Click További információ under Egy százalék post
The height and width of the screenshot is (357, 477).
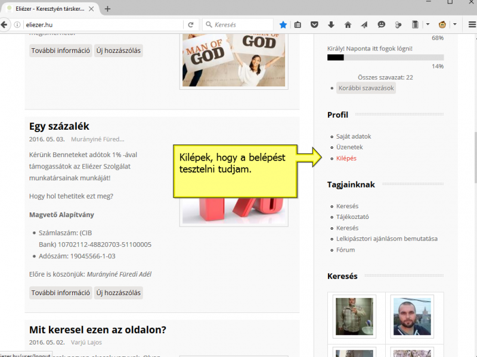click(x=61, y=293)
